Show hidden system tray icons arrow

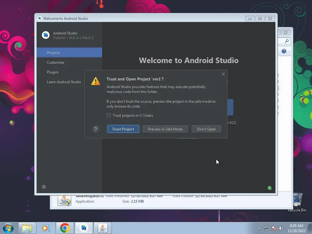coord(259,229)
